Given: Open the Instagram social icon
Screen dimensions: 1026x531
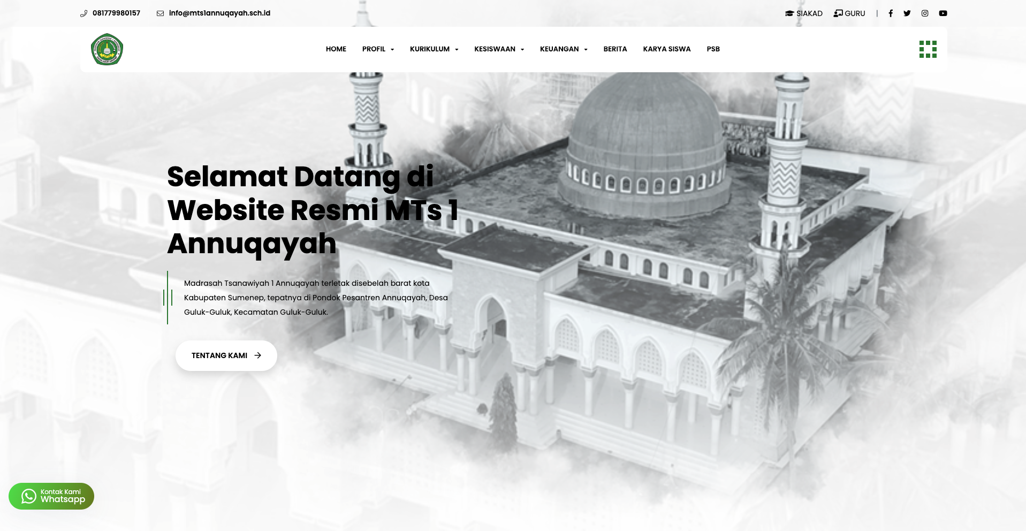Looking at the screenshot, I should (x=925, y=13).
